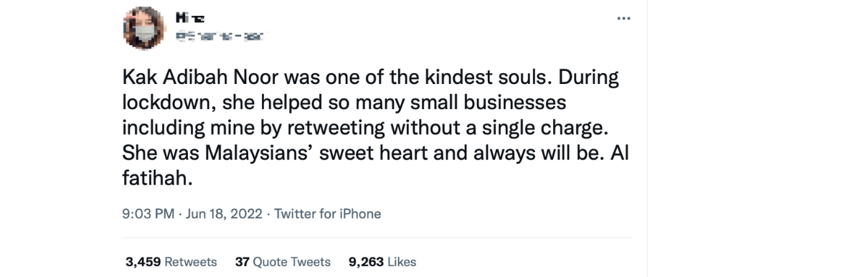Click the 37 quote tweets number
The image size is (848, 277).
click(x=242, y=262)
